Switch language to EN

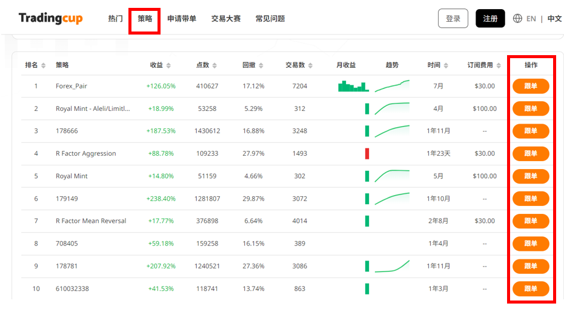coord(531,19)
